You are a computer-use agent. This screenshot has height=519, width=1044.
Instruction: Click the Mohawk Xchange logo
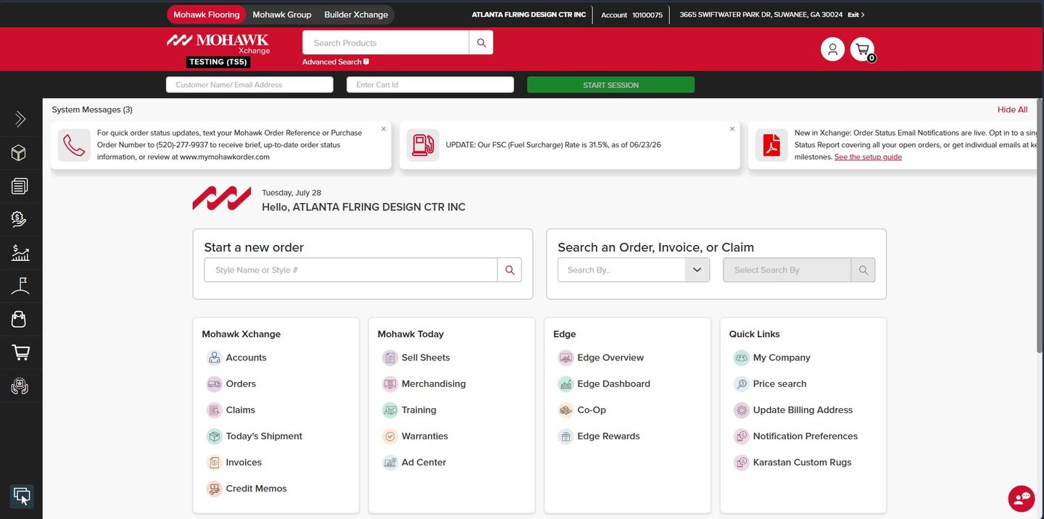[218, 43]
